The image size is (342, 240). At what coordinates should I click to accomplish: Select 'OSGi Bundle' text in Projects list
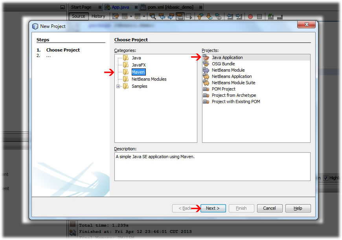(x=223, y=64)
